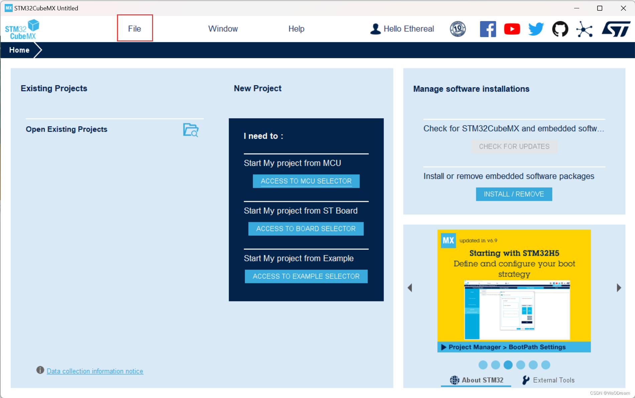Click the STM32H5 boot strategy banner
This screenshot has width=635, height=398.
coord(514,291)
